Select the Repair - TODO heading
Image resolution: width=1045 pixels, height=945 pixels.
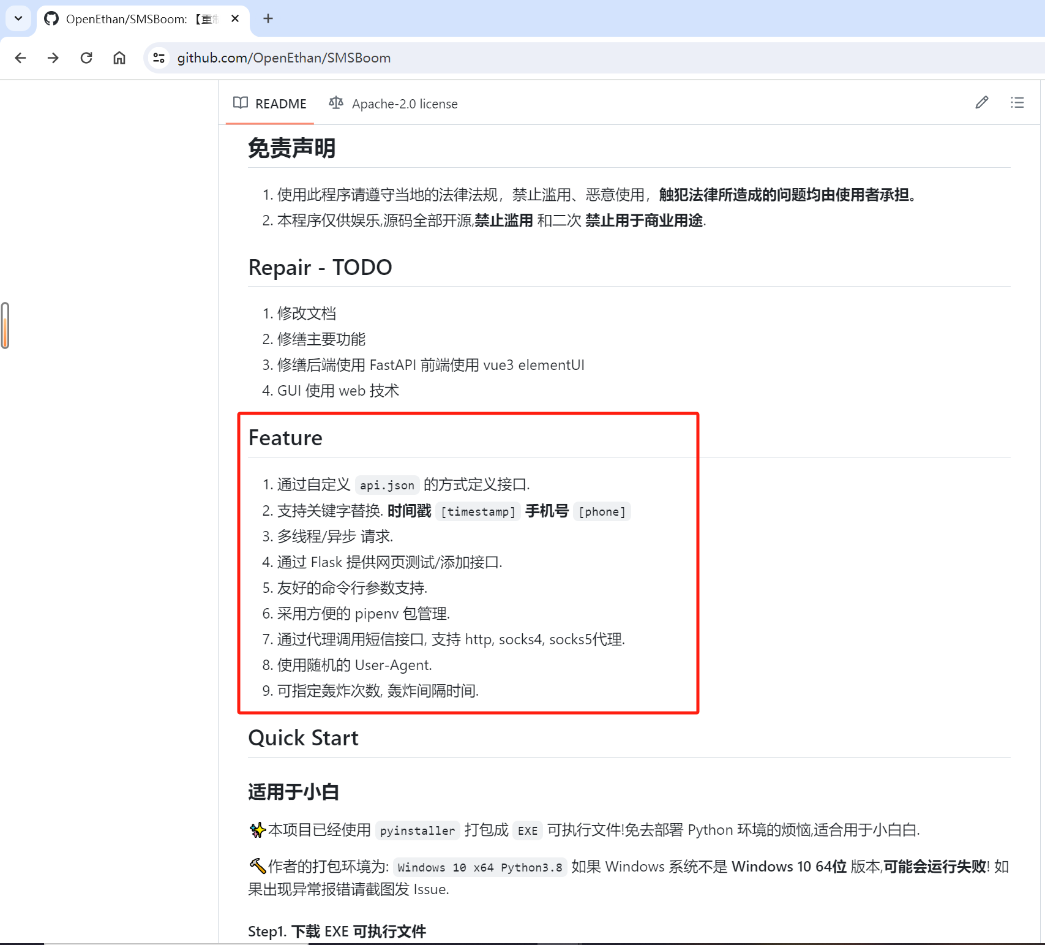pos(320,268)
